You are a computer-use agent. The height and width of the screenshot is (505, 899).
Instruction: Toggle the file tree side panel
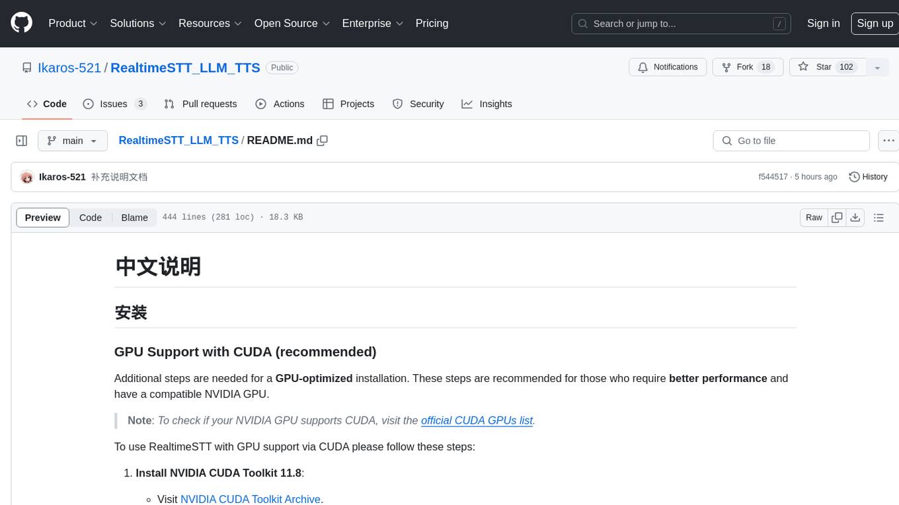[x=21, y=141]
